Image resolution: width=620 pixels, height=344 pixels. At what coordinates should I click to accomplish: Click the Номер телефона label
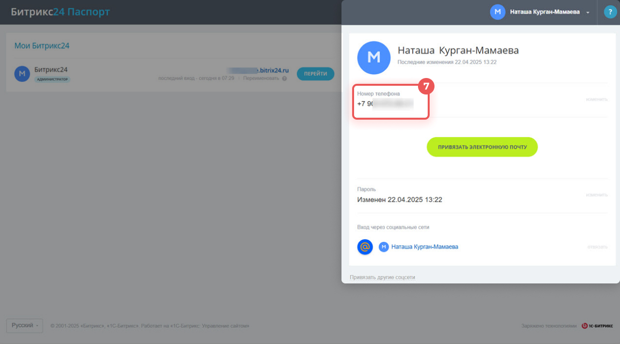[x=379, y=94]
